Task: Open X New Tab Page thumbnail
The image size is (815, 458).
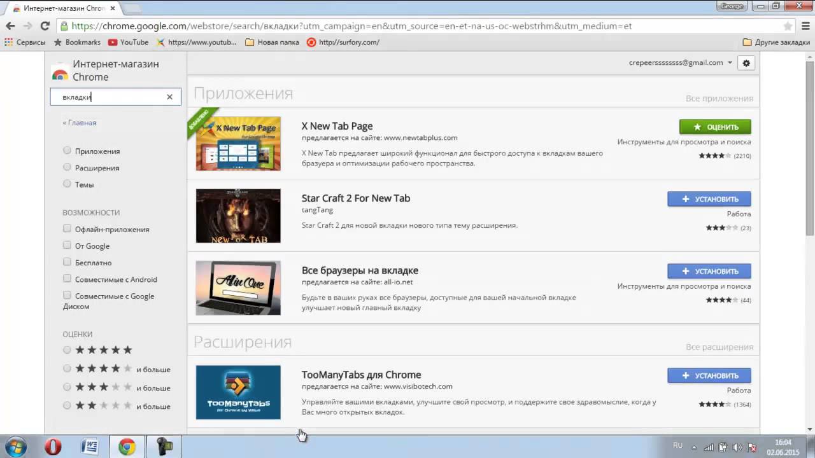Action: tap(238, 143)
